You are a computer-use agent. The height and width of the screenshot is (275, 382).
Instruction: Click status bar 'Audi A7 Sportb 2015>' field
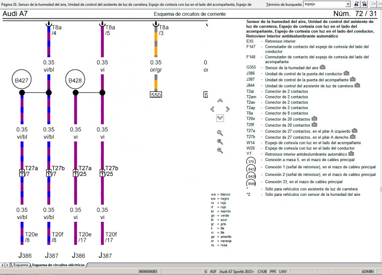click(236, 271)
